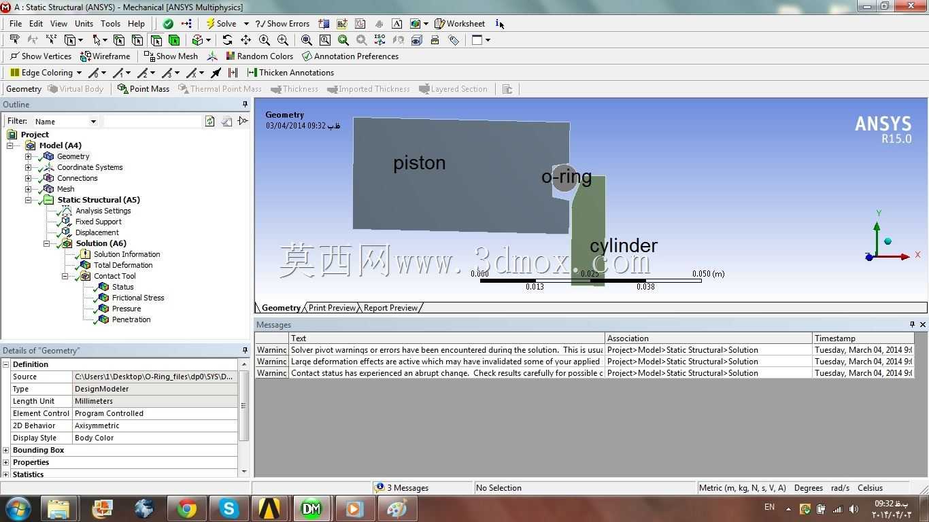The image size is (929, 522).
Task: Toggle Show Vertices
Action: point(40,56)
